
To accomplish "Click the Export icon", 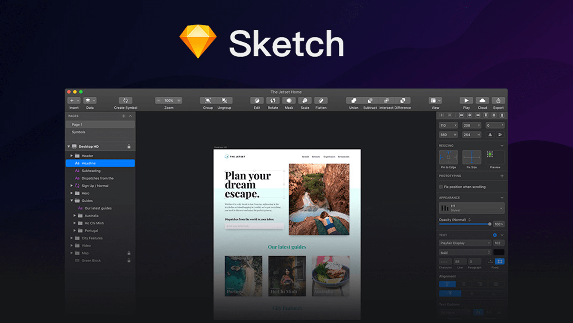I will (498, 101).
